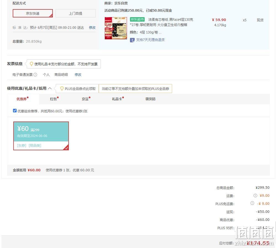This screenshot has width=276, height=248.
Task: Click the 京东超市 green badge
Action: [137, 19]
